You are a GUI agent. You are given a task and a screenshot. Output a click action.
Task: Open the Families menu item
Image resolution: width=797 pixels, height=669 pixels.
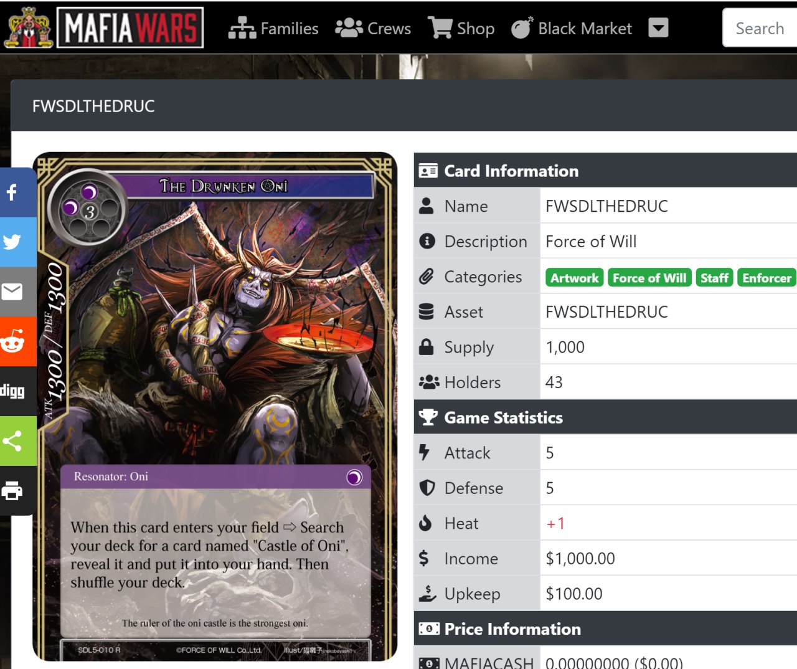273,29
